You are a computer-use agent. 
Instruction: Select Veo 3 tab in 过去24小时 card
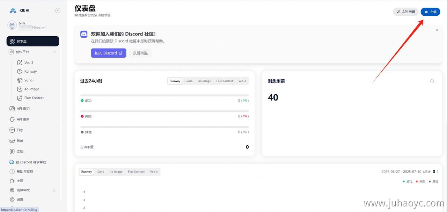click(x=242, y=81)
